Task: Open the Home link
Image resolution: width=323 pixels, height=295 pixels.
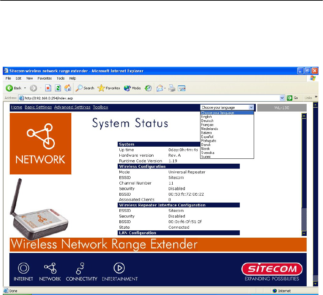Action: pos(17,107)
